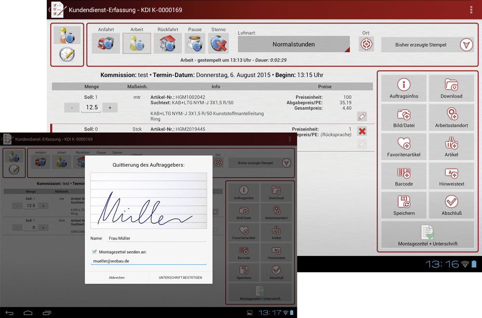Click minus button beside dimmed 12.5 quantity
Viewport: 482px width, 318px height.
(17, 206)
